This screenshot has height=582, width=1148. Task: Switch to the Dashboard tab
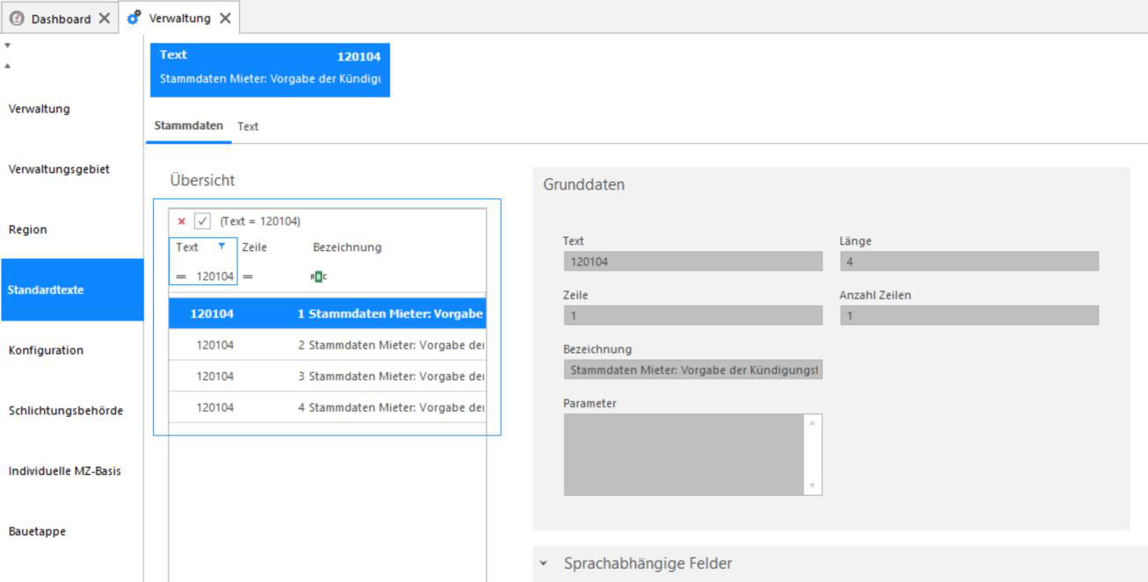pyautogui.click(x=61, y=18)
